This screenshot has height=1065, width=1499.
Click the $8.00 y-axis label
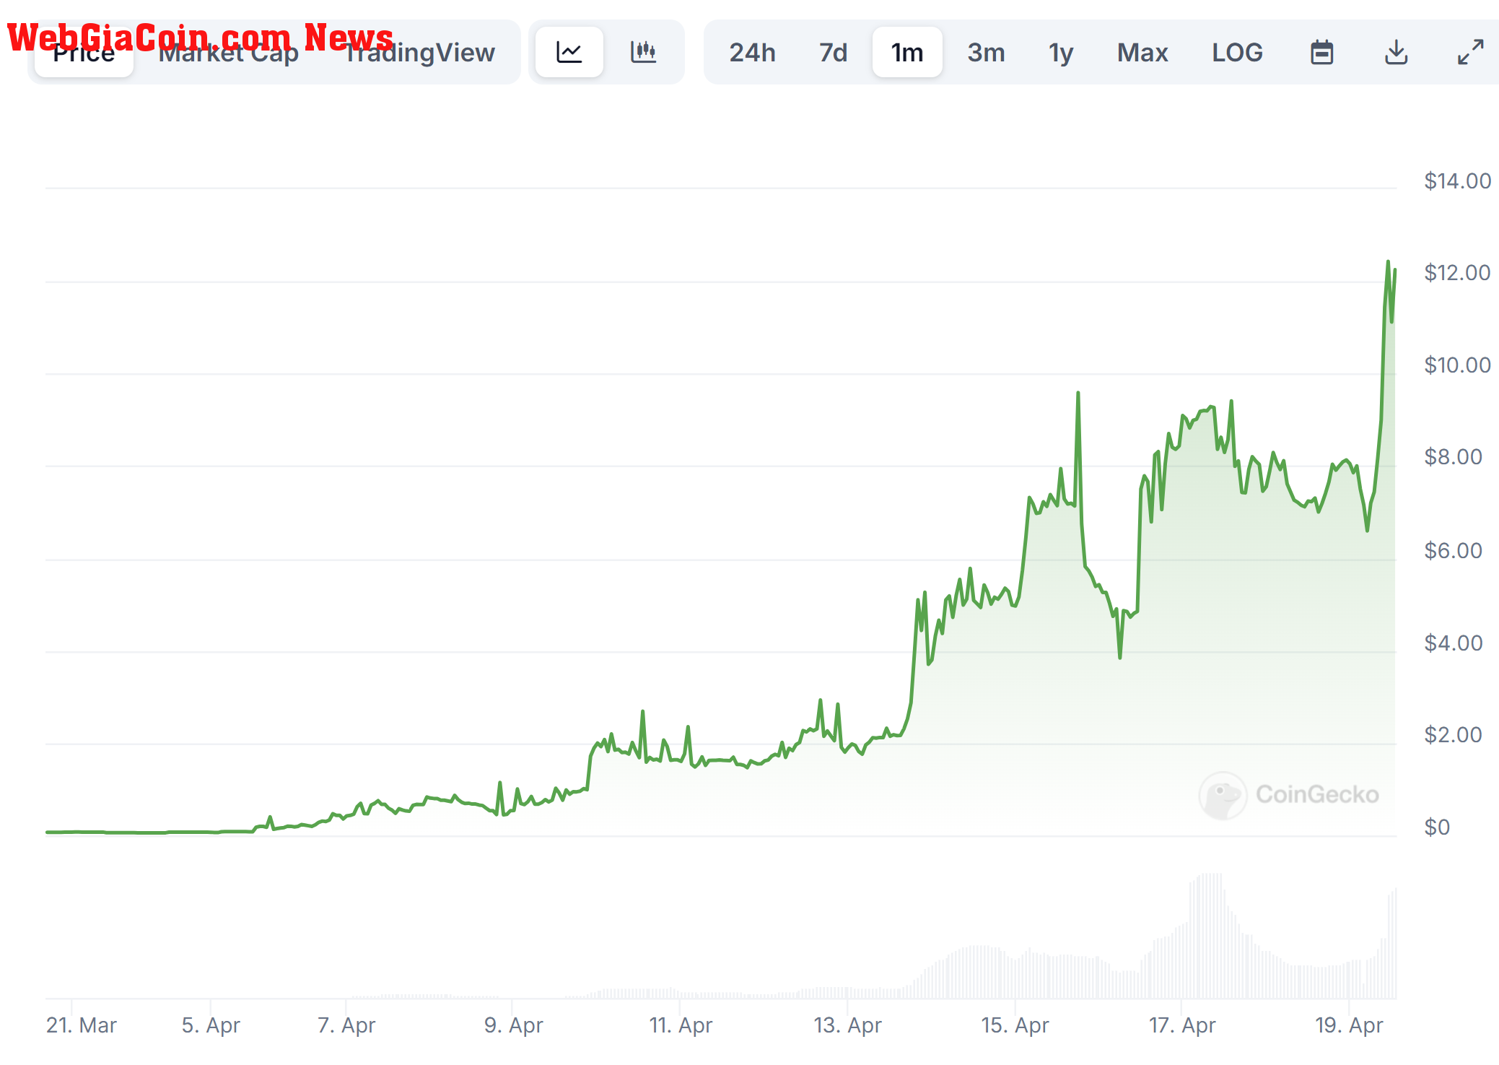point(1453,456)
